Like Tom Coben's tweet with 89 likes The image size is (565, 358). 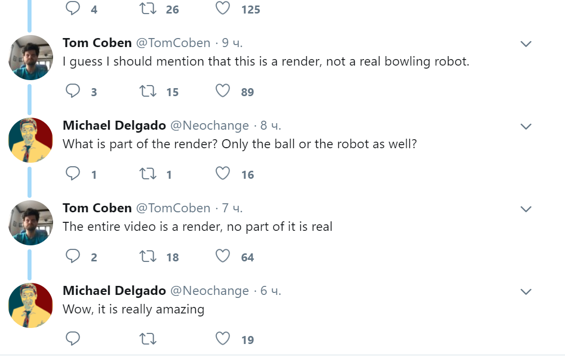pos(223,91)
